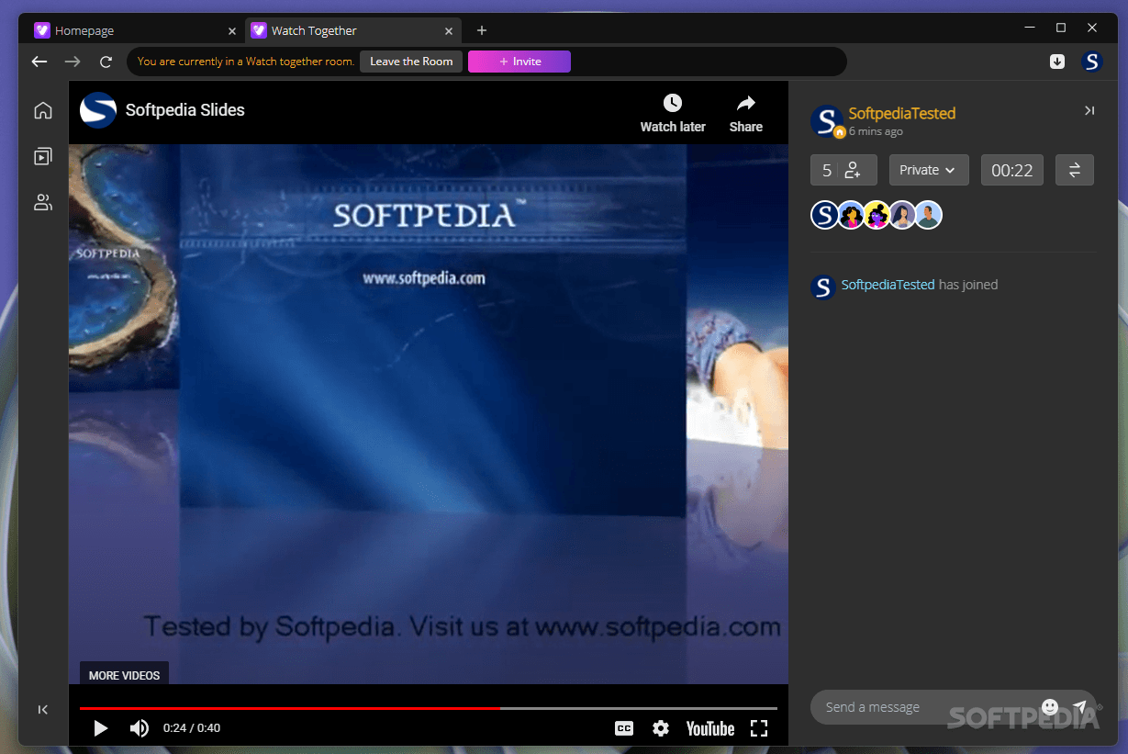This screenshot has height=754, width=1128.
Task: Open a new tab
Action: tap(482, 30)
